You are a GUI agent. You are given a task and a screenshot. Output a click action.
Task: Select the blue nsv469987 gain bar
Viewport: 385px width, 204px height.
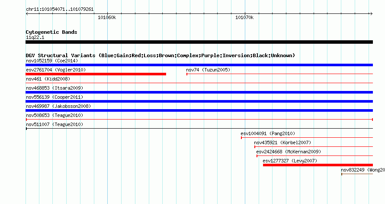199,110
